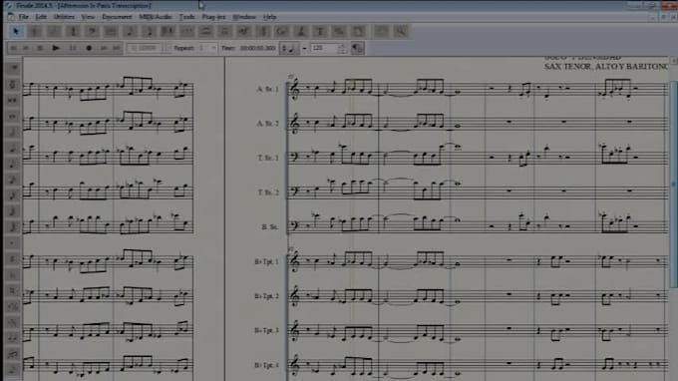Choose the Page Layout tool
This screenshot has height=381, width=678.
pos(359,32)
